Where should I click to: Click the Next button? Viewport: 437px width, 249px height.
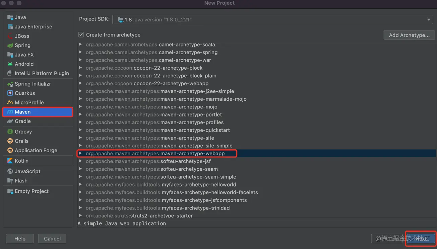click(421, 239)
